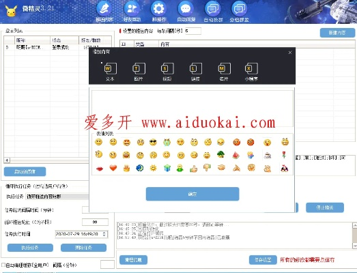Insert the gift box emoji
This screenshot has height=273, width=357.
(x=167, y=169)
